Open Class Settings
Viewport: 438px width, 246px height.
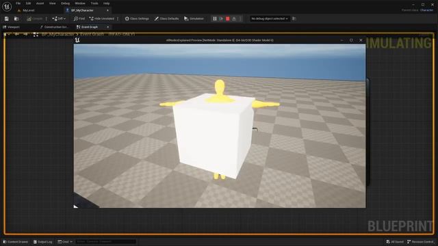(x=137, y=18)
